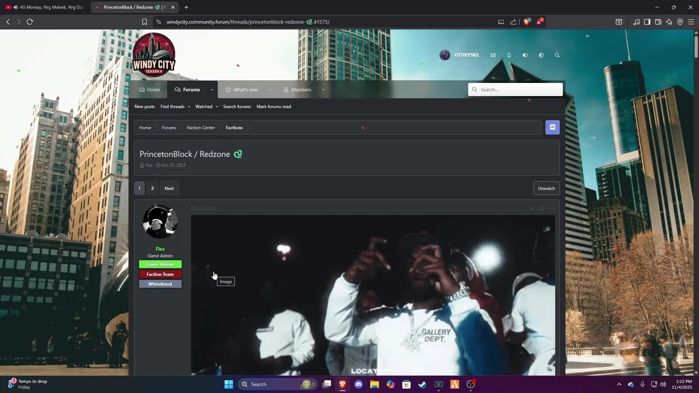Open Brave Wallet icon

658,22
